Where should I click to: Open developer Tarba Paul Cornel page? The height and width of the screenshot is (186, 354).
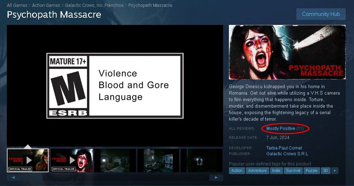(x=284, y=148)
